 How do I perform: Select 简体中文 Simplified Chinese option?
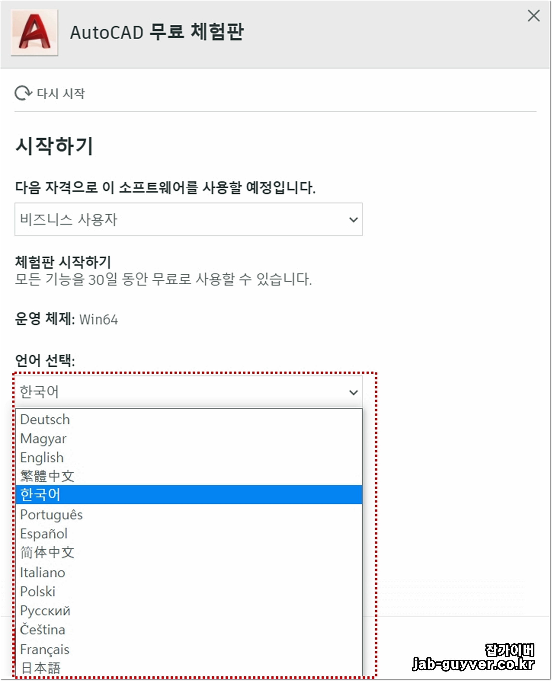pos(47,552)
